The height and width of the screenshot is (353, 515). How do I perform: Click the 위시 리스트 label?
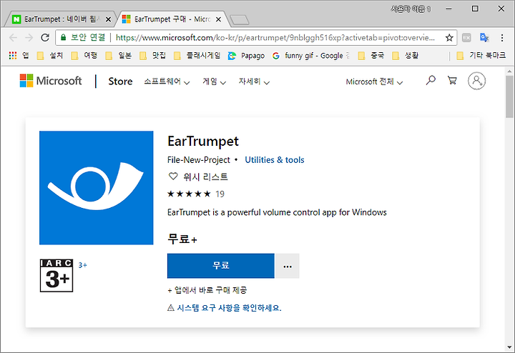point(205,176)
